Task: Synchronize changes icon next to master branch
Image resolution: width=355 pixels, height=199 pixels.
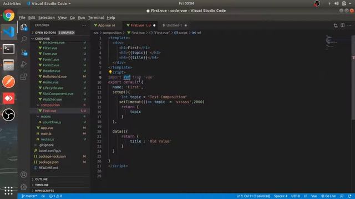Action: pyautogui.click(x=43, y=196)
